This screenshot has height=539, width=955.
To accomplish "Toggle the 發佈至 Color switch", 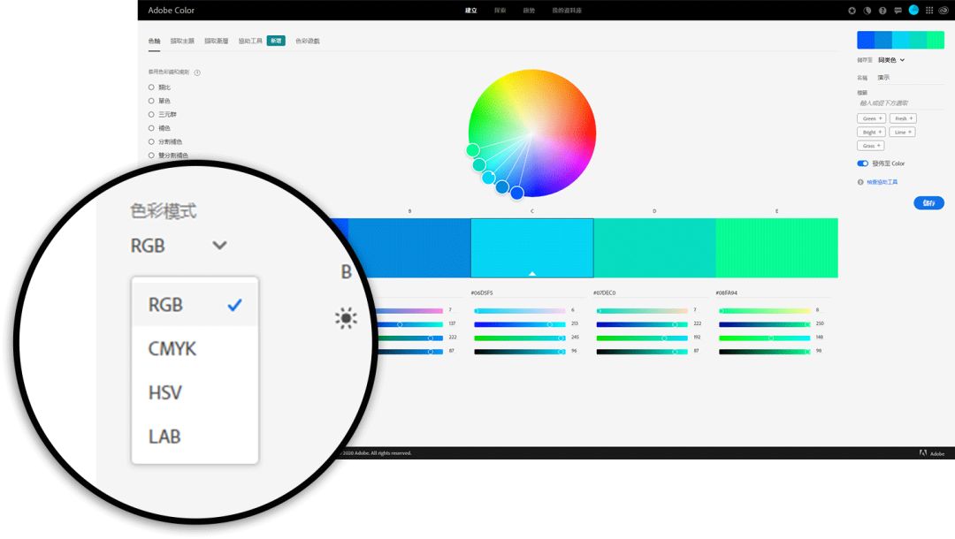I will pyautogui.click(x=862, y=163).
